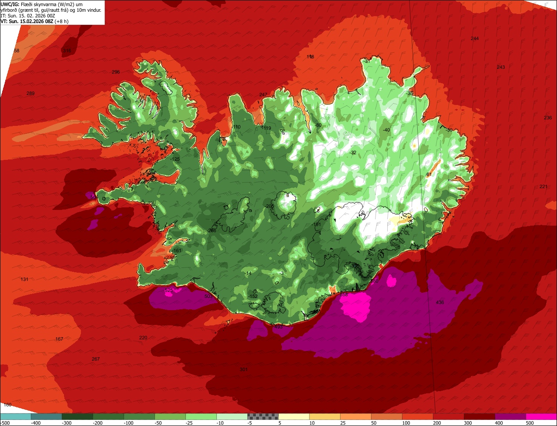Click the map value 61

pos(429,174)
